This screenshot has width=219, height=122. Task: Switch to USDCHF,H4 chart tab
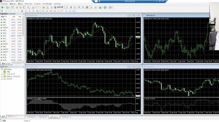pos(43,117)
